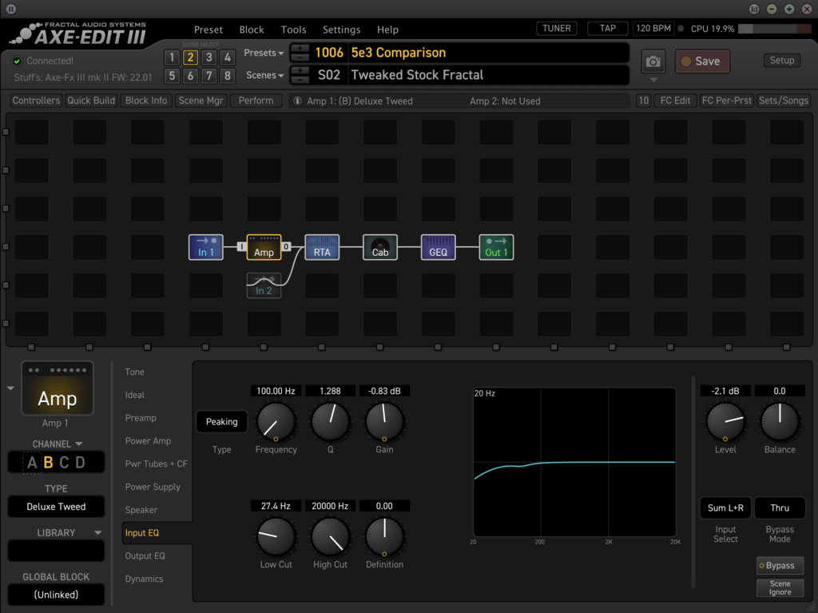Select the Cab block in grid
This screenshot has width=818, height=613.
pos(379,247)
